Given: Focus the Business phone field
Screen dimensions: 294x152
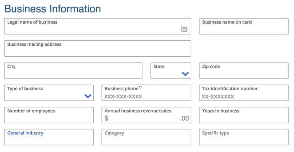Looking at the screenshot, I should (x=147, y=93).
